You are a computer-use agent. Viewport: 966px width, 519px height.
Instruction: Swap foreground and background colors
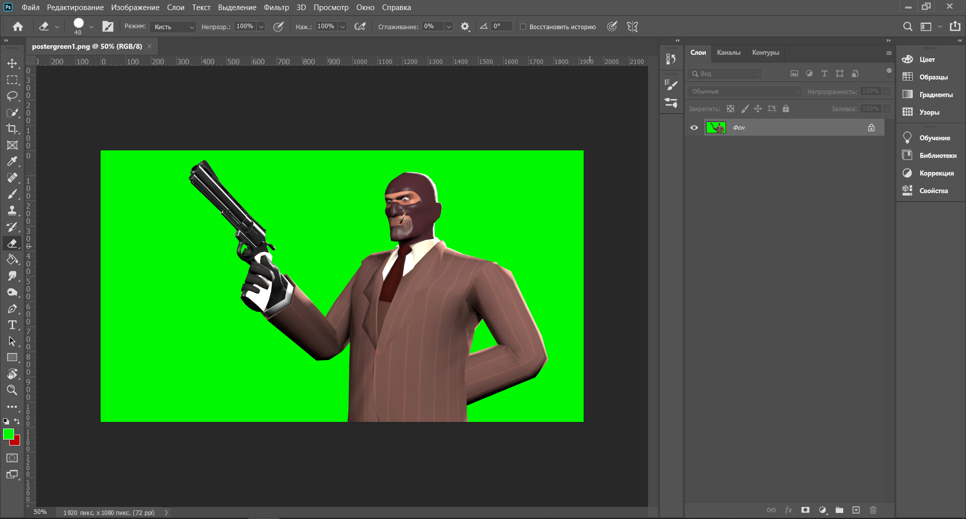(17, 421)
